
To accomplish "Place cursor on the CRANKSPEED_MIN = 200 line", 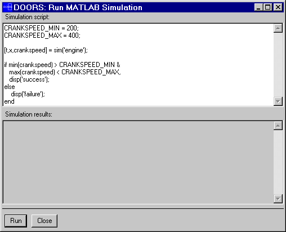I will (41, 28).
